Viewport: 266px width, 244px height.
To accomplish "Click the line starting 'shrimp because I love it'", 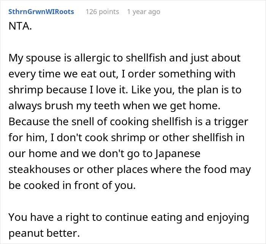I will click(125, 90).
